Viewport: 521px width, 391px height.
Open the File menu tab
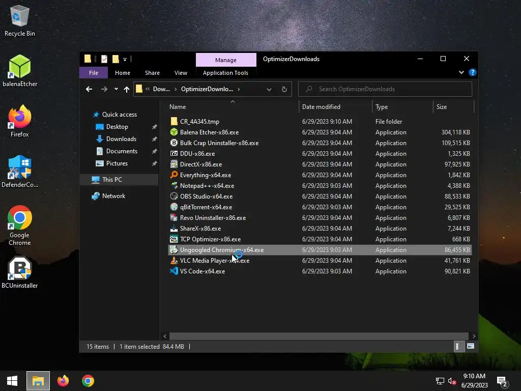pos(94,72)
